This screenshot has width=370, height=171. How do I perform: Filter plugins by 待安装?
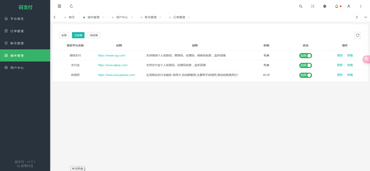(94, 35)
